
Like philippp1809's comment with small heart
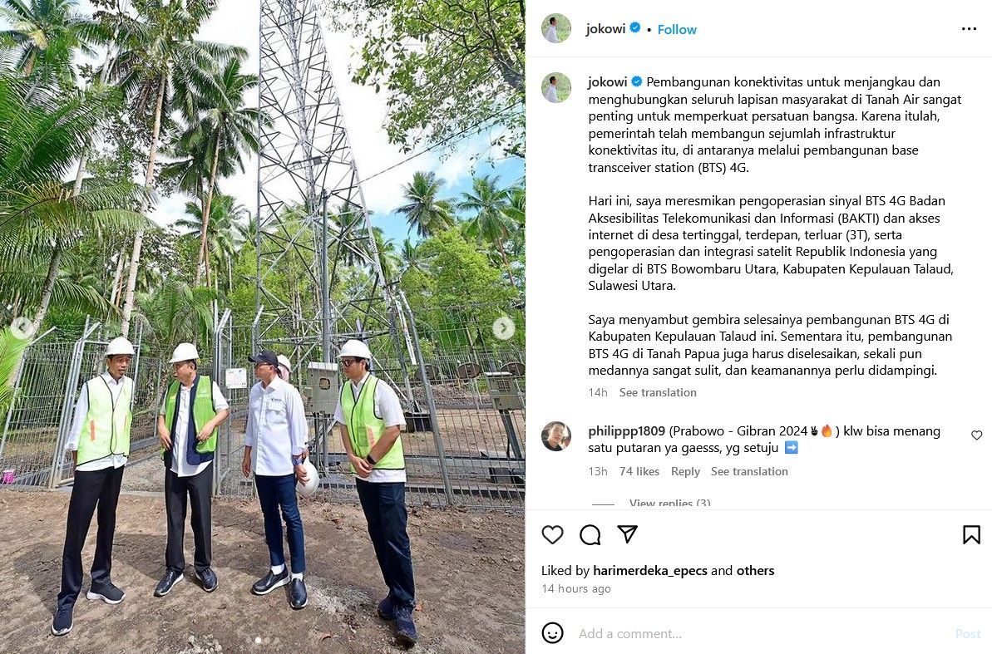tap(977, 435)
